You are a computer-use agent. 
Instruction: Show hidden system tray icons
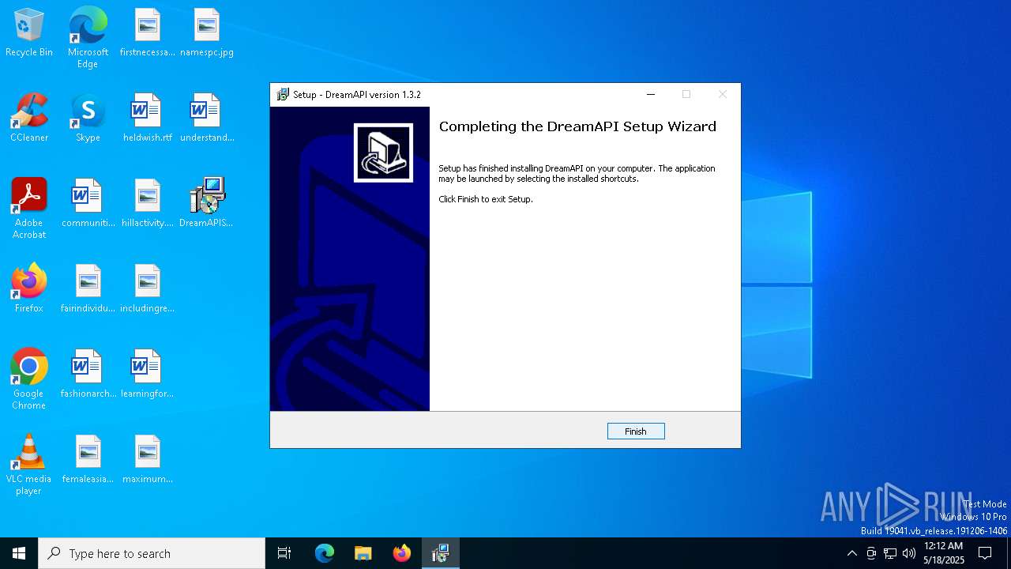(851, 553)
